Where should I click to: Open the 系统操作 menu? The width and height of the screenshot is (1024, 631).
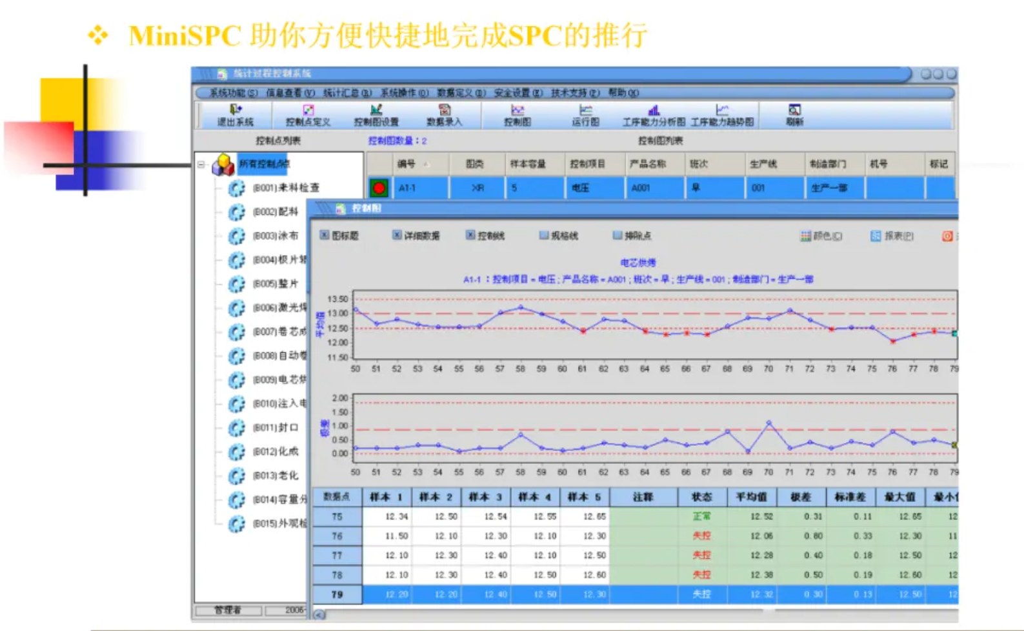[x=404, y=93]
